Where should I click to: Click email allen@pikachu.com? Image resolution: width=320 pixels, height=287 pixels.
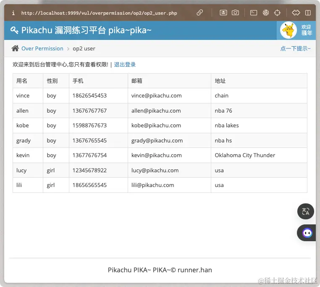coord(156,111)
